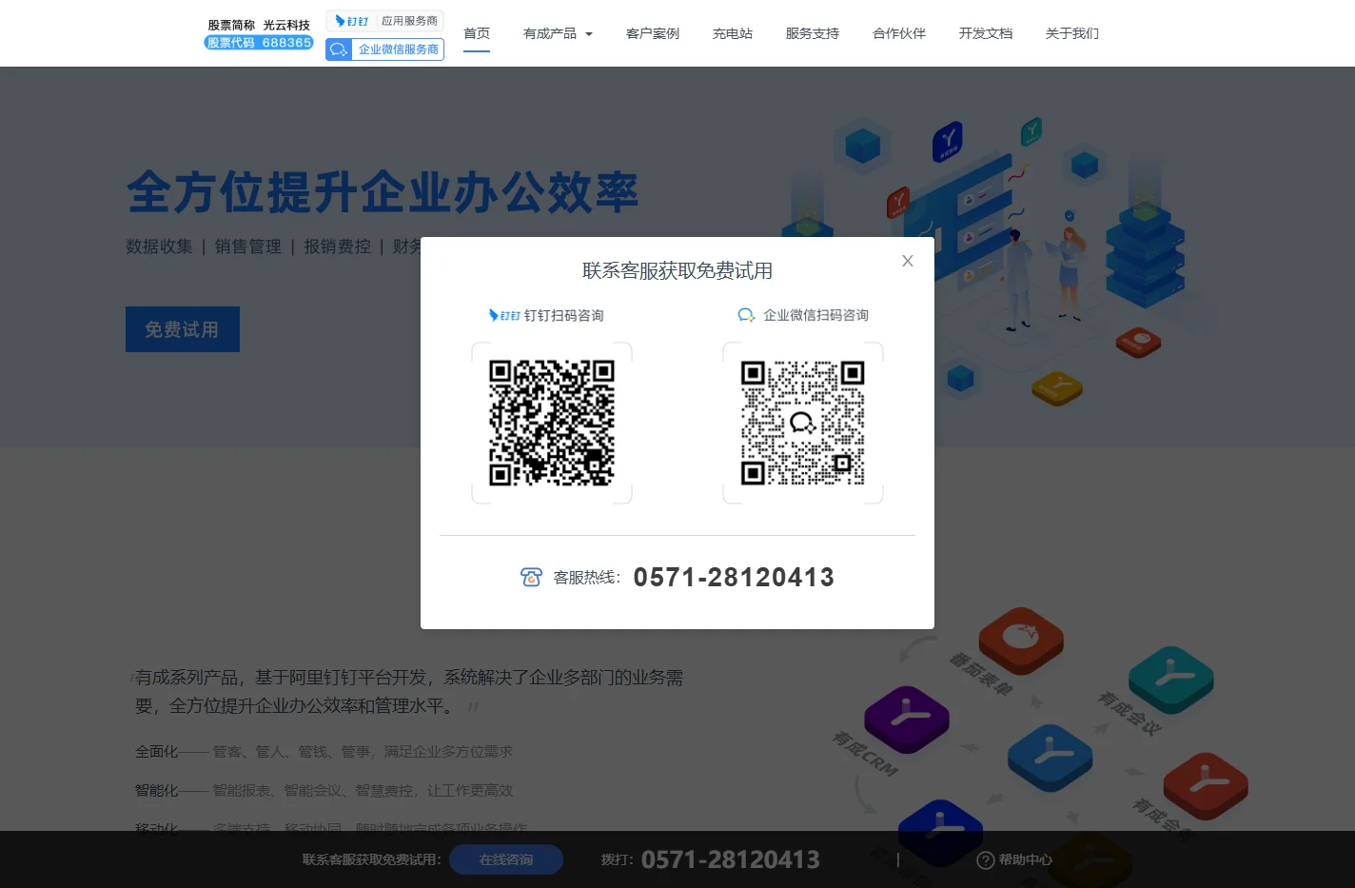Click the 全面化 feature line
This screenshot has height=888, width=1355.
324,752
